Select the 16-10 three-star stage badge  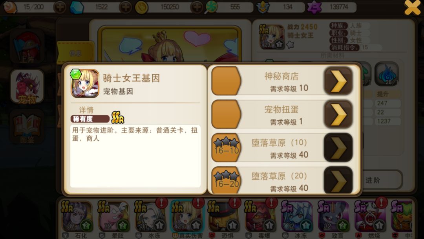click(227, 147)
